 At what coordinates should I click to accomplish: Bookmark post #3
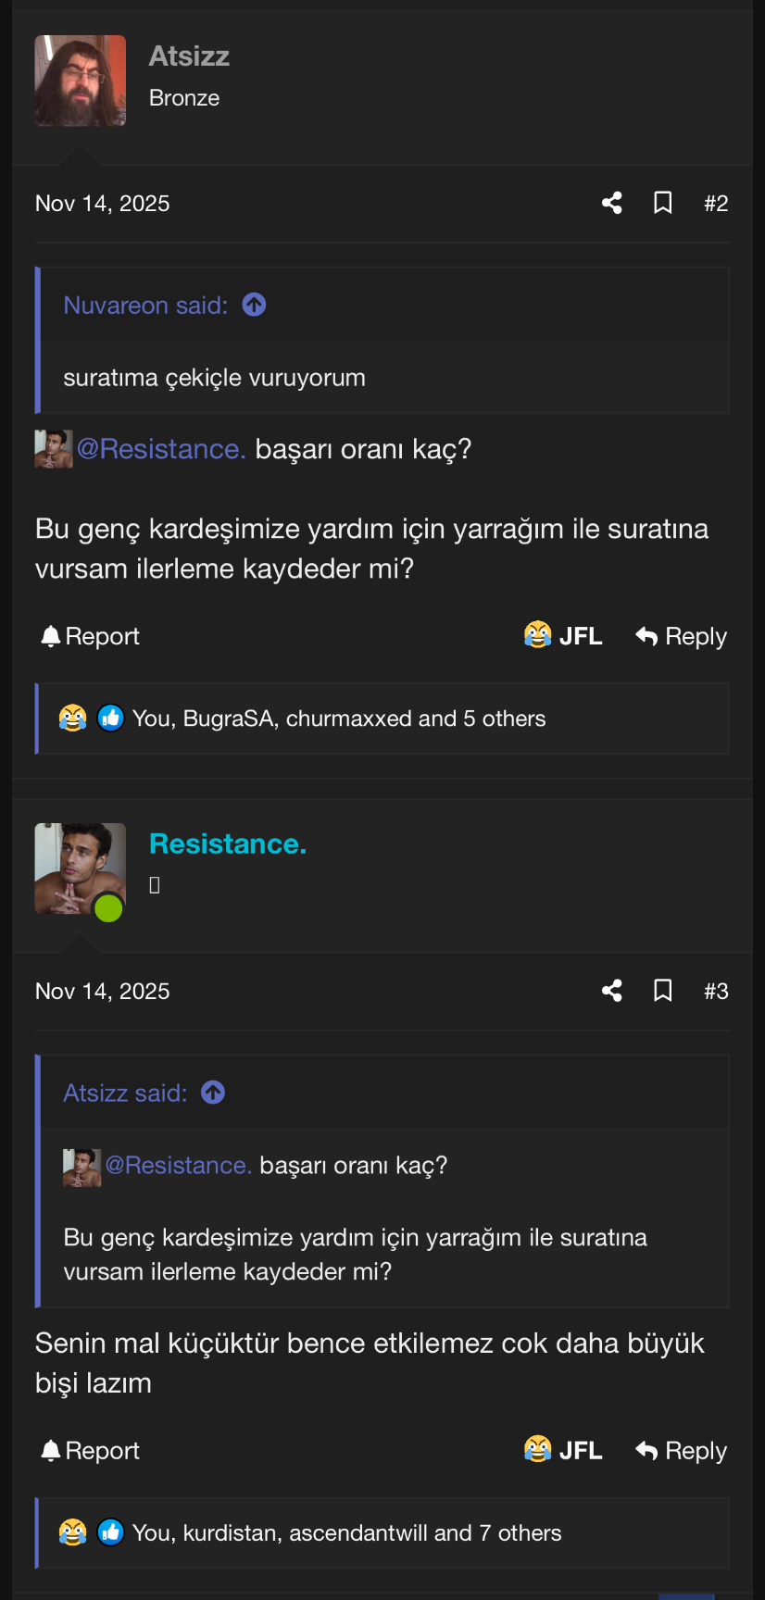coord(663,991)
